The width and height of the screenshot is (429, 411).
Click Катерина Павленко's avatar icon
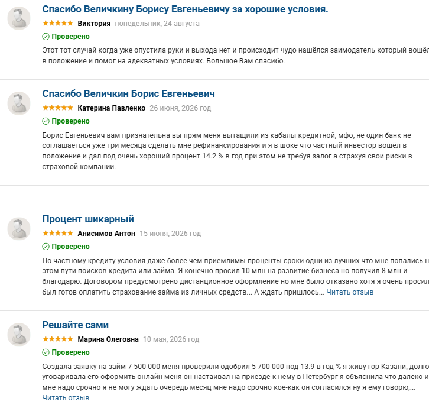[18, 103]
